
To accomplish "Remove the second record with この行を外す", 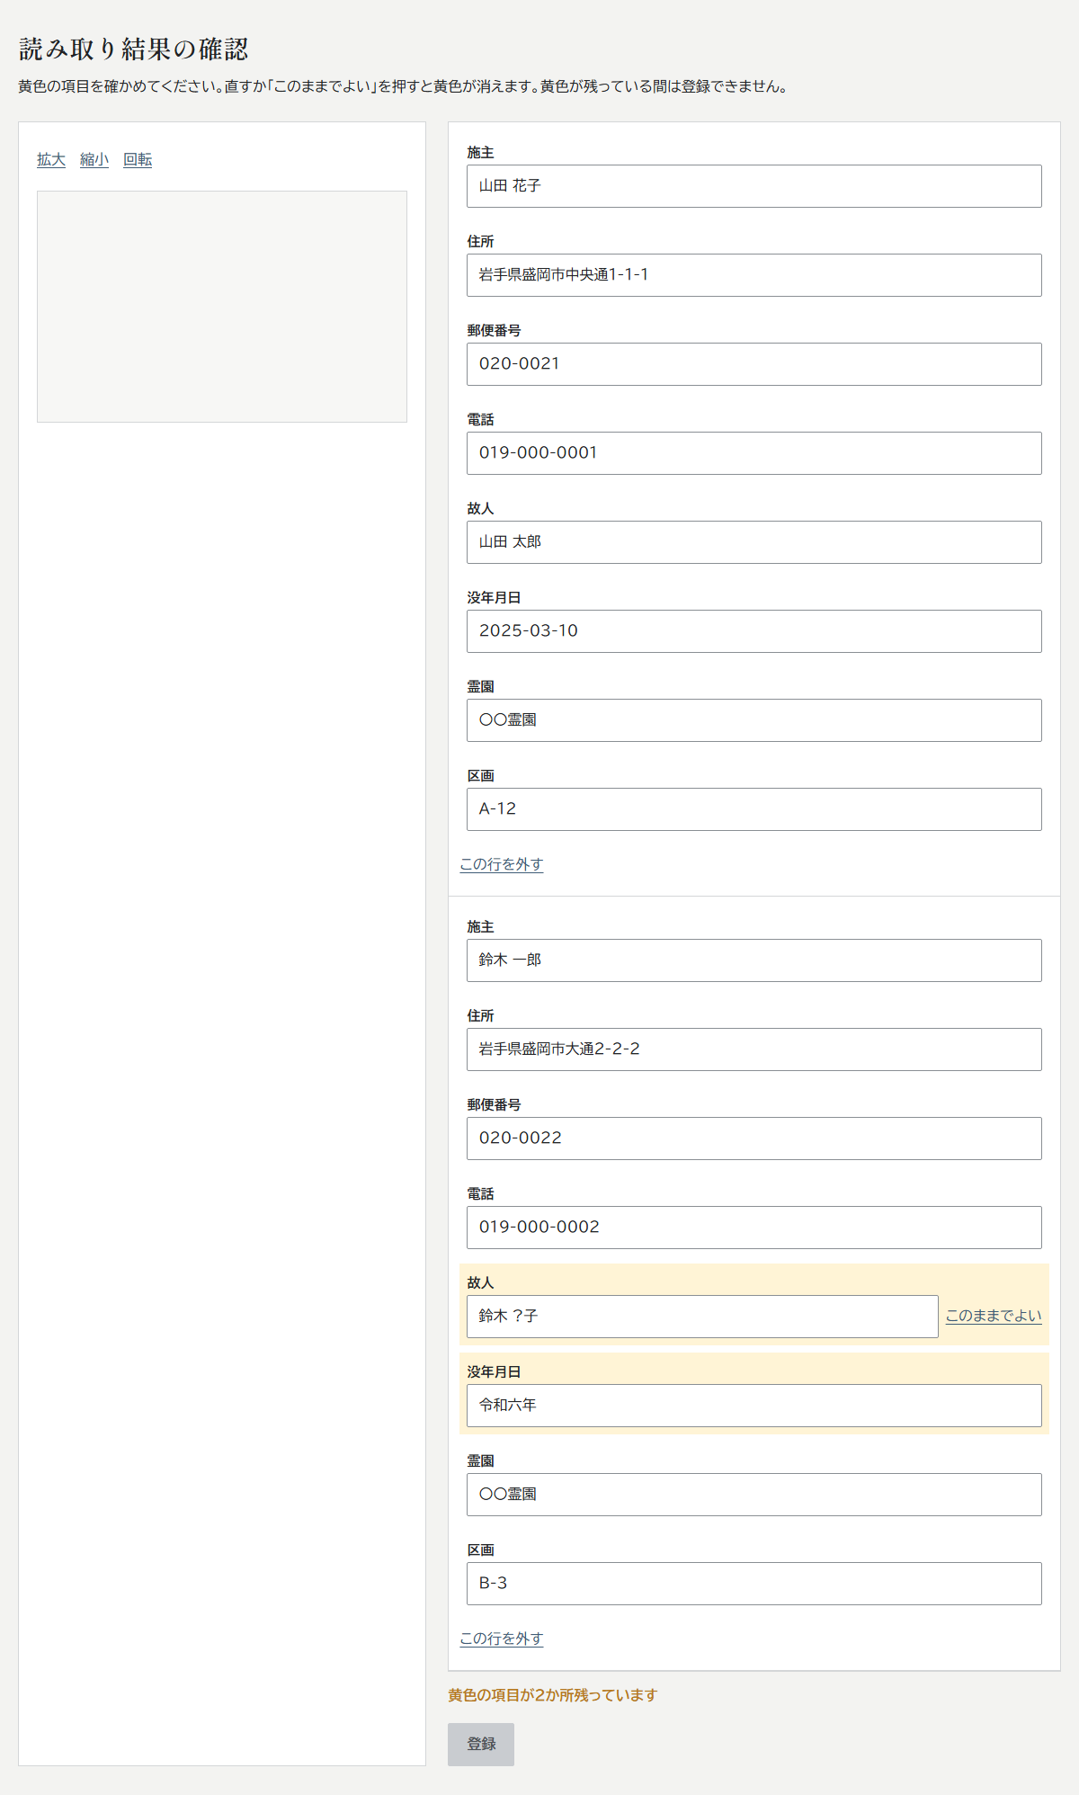I will click(x=502, y=1639).
